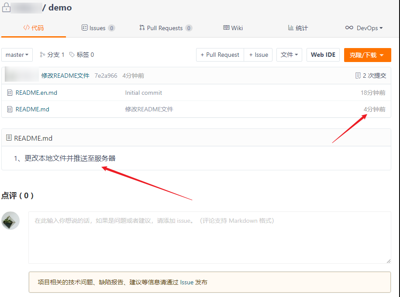Click the branch icon next to 分支
The width and height of the screenshot is (400, 297).
pyautogui.click(x=42, y=55)
